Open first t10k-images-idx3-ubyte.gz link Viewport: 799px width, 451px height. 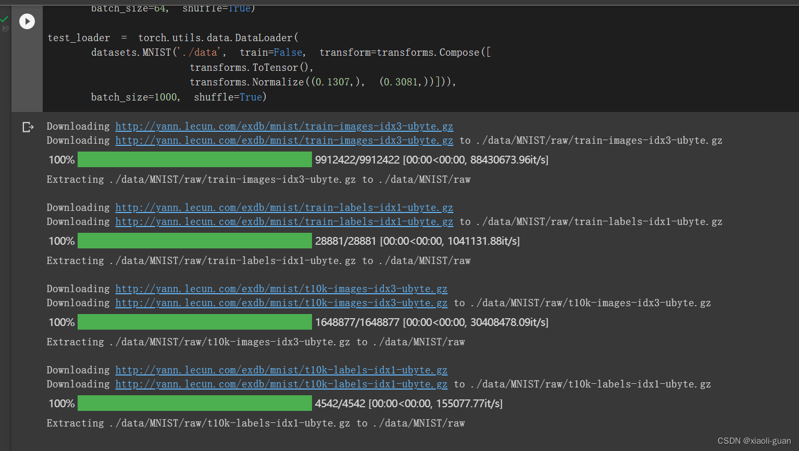pos(281,289)
